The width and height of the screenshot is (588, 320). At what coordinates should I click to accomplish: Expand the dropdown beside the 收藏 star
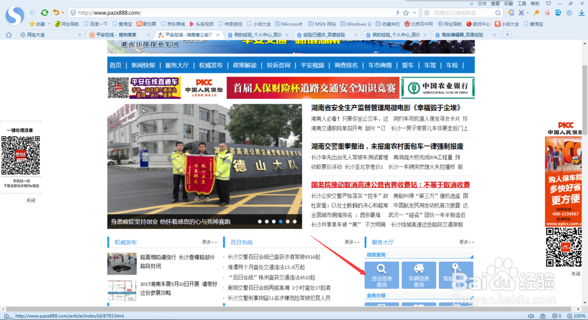pos(49,24)
